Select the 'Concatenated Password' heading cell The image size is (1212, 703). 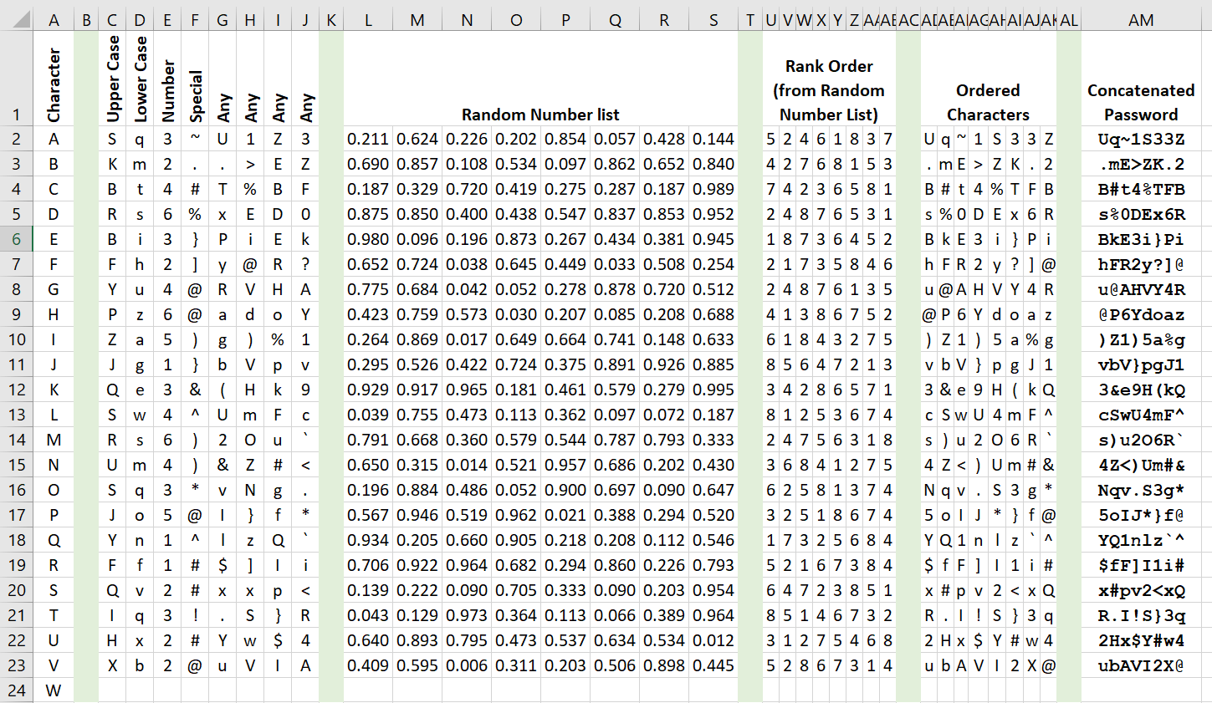(1141, 79)
